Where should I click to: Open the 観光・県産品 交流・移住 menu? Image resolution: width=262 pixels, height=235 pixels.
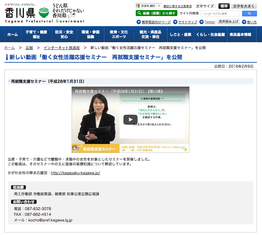pyautogui.click(x=150, y=34)
